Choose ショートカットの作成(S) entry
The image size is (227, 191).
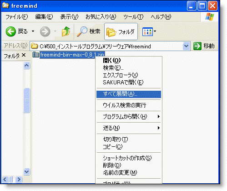click(129, 158)
